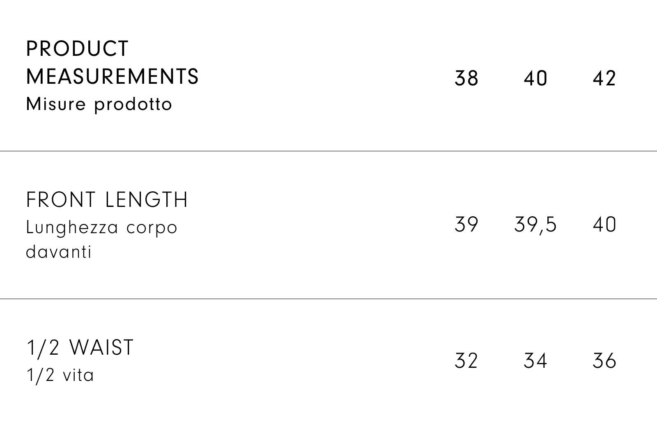This screenshot has width=657, height=422.
Task: Click the front length value 39,5
Action: click(x=535, y=225)
